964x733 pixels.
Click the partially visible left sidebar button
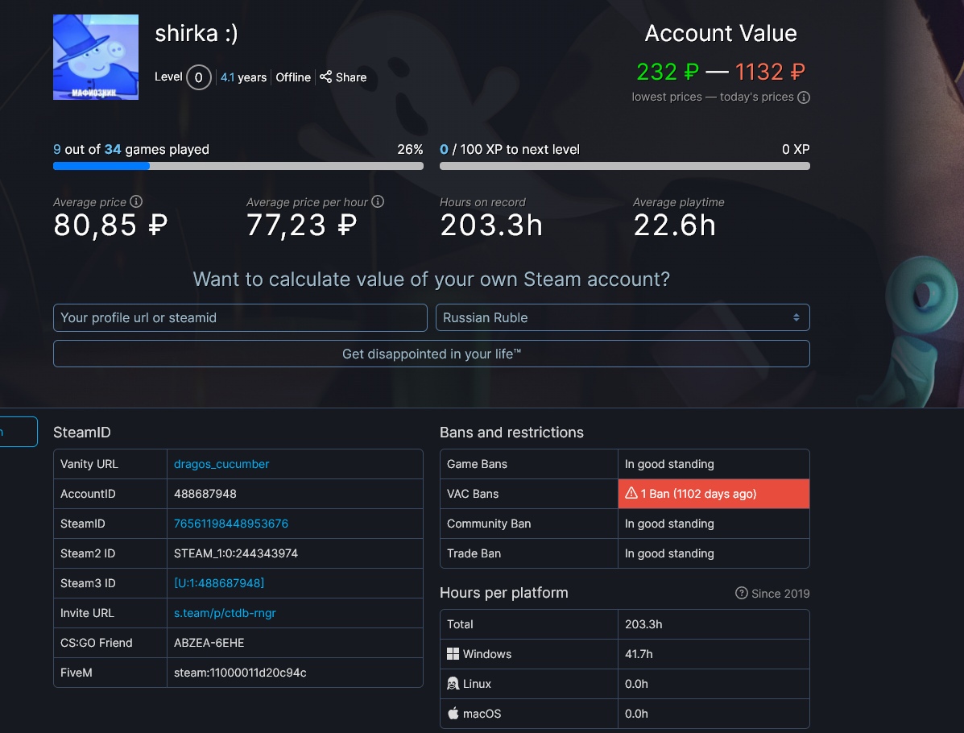pos(19,432)
